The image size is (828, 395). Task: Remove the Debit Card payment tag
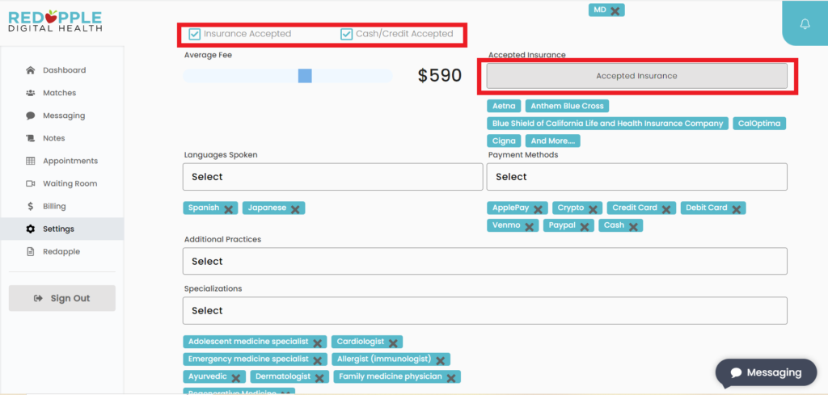click(736, 209)
